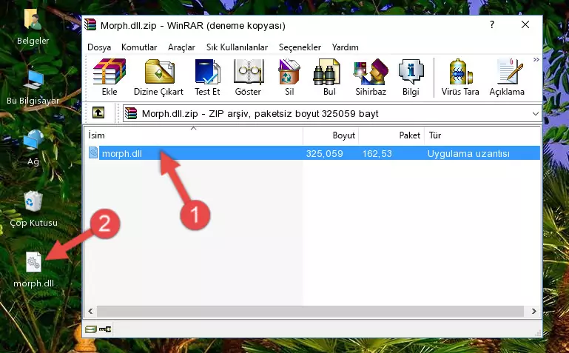The width and height of the screenshot is (569, 353).
Task: Click the horizontal scrollbar track
Action: (x=310, y=311)
